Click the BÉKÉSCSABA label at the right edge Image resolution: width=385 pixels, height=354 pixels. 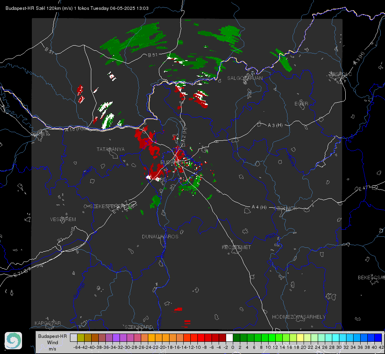coord(371,277)
